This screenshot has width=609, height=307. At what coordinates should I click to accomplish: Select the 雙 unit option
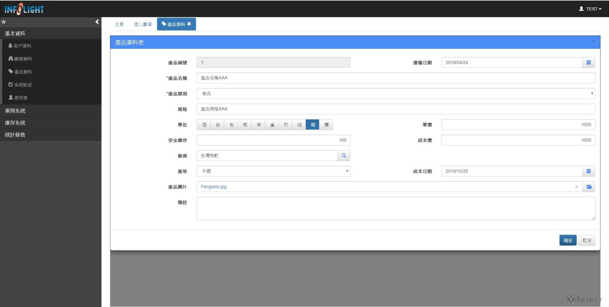326,125
